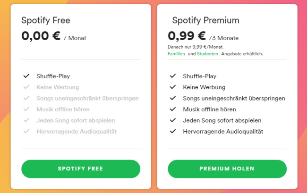The width and height of the screenshot is (307, 193).
Task: Click the green SPOTIFY FREE button
Action: tap(81, 169)
